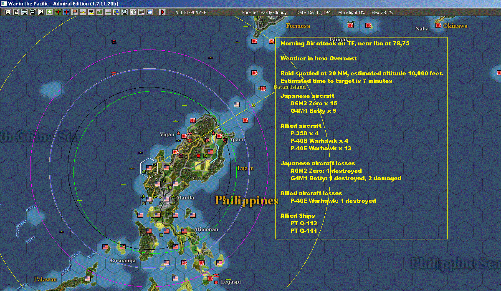The image size is (501, 291).
Task: Click the green warship silhouette toolbar icon
Action: [x=108, y=12]
